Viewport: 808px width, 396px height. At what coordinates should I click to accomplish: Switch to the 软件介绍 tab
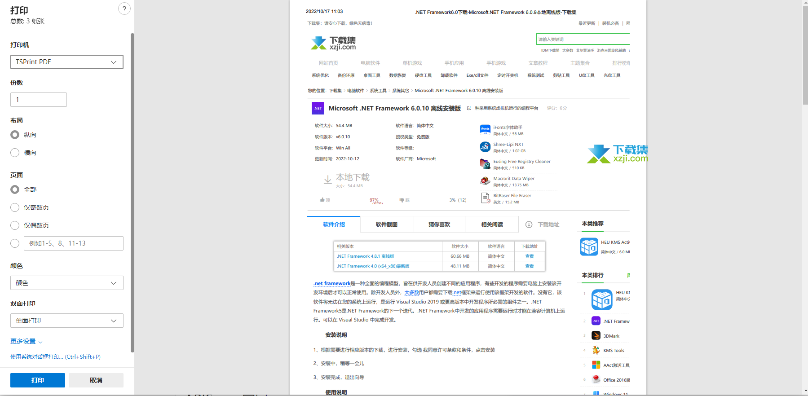click(x=334, y=224)
